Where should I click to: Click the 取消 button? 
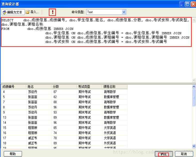184,154
